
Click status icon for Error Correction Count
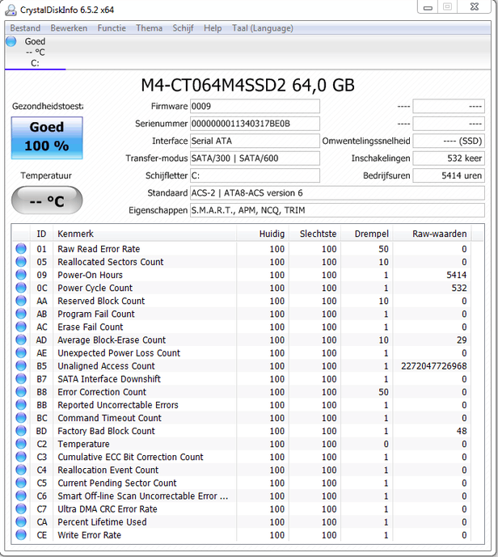pos(21,392)
